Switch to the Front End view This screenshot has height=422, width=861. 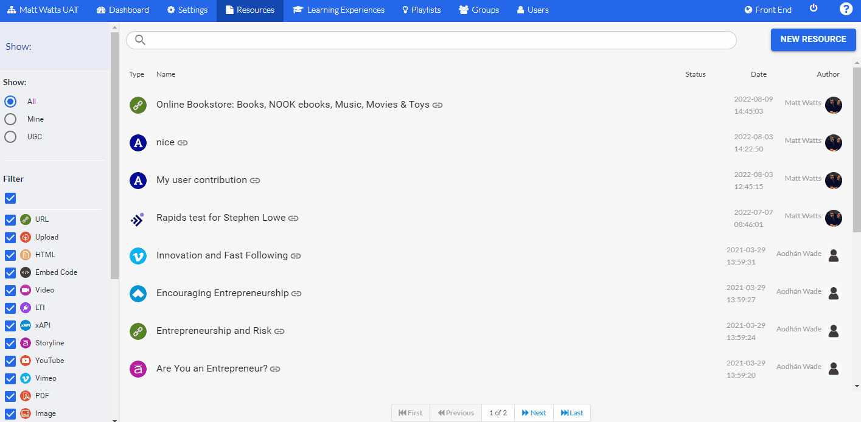point(768,10)
